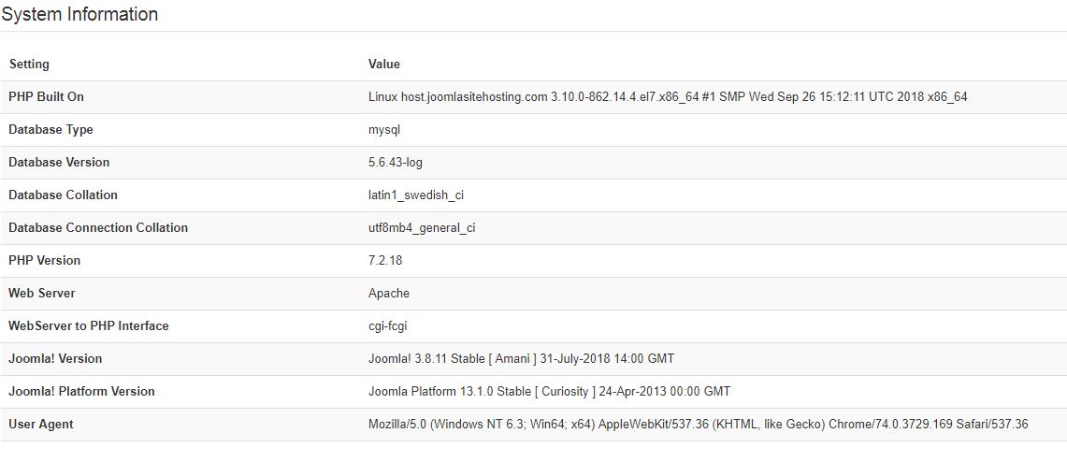Image resolution: width=1067 pixels, height=462 pixels.
Task: Click the Apache web server value
Action: click(x=389, y=294)
